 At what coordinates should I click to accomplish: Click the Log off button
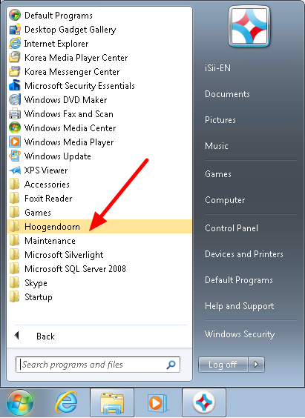(223, 365)
